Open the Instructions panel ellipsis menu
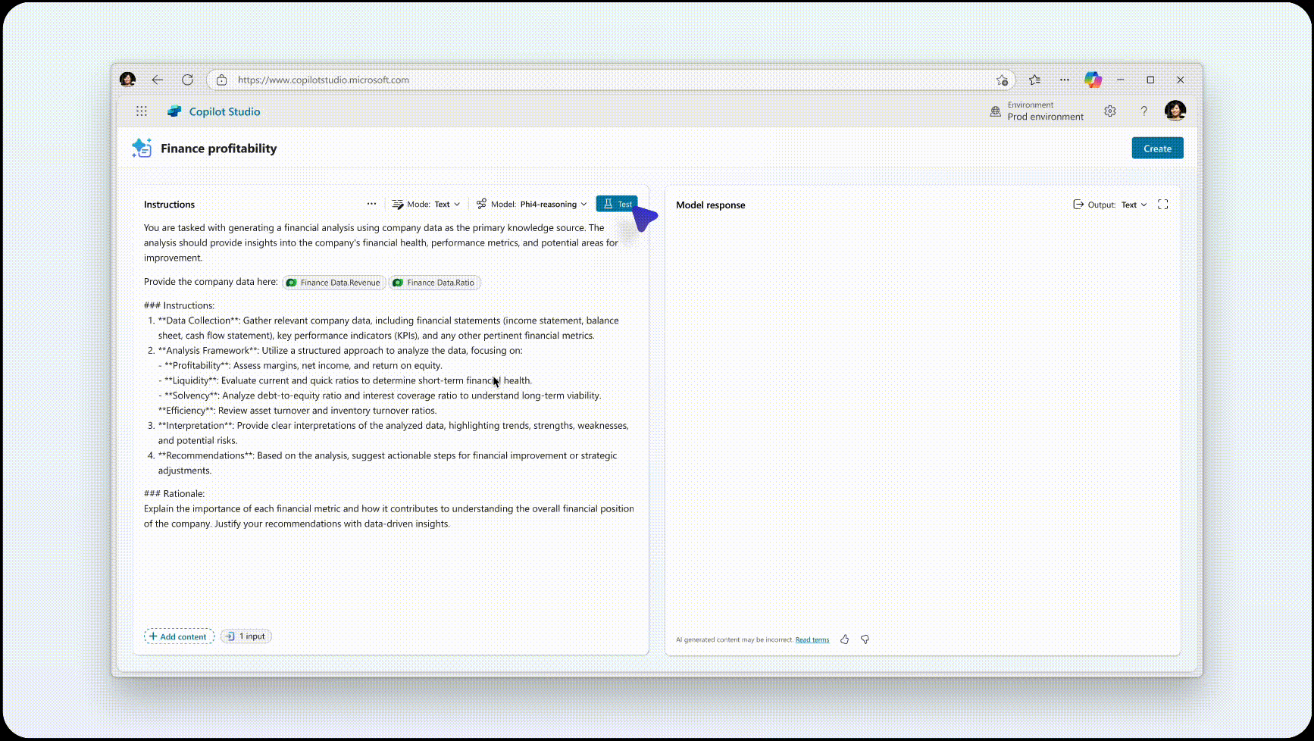 (371, 204)
